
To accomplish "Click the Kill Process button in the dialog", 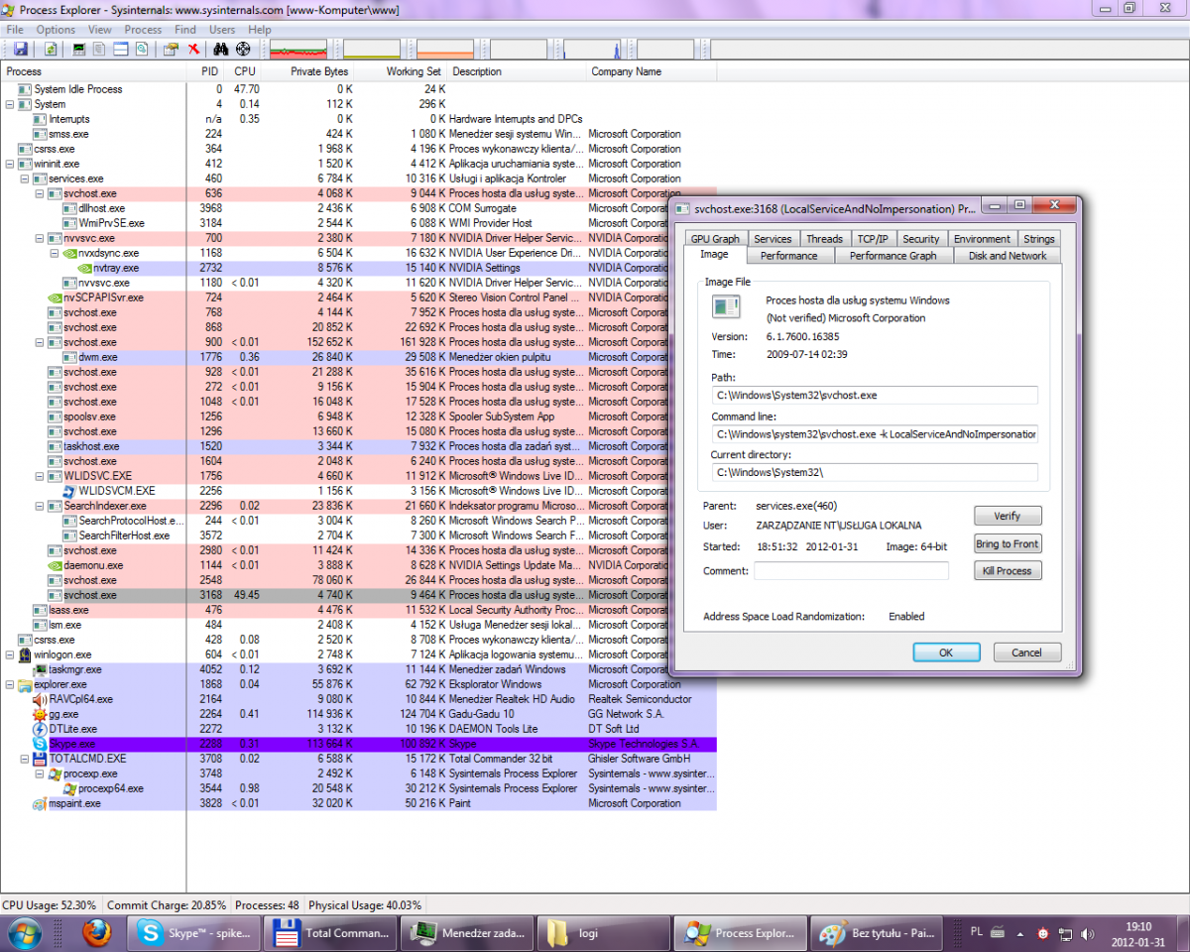I will pyautogui.click(x=1008, y=570).
